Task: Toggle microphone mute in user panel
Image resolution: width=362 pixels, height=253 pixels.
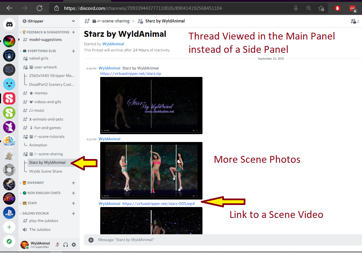Action: point(58,244)
